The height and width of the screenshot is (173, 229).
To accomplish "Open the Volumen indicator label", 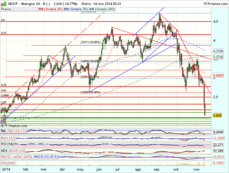I will click(8, 163).
